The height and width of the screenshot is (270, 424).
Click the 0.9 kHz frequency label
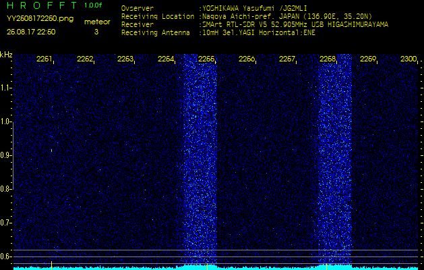pyautogui.click(x=5, y=155)
